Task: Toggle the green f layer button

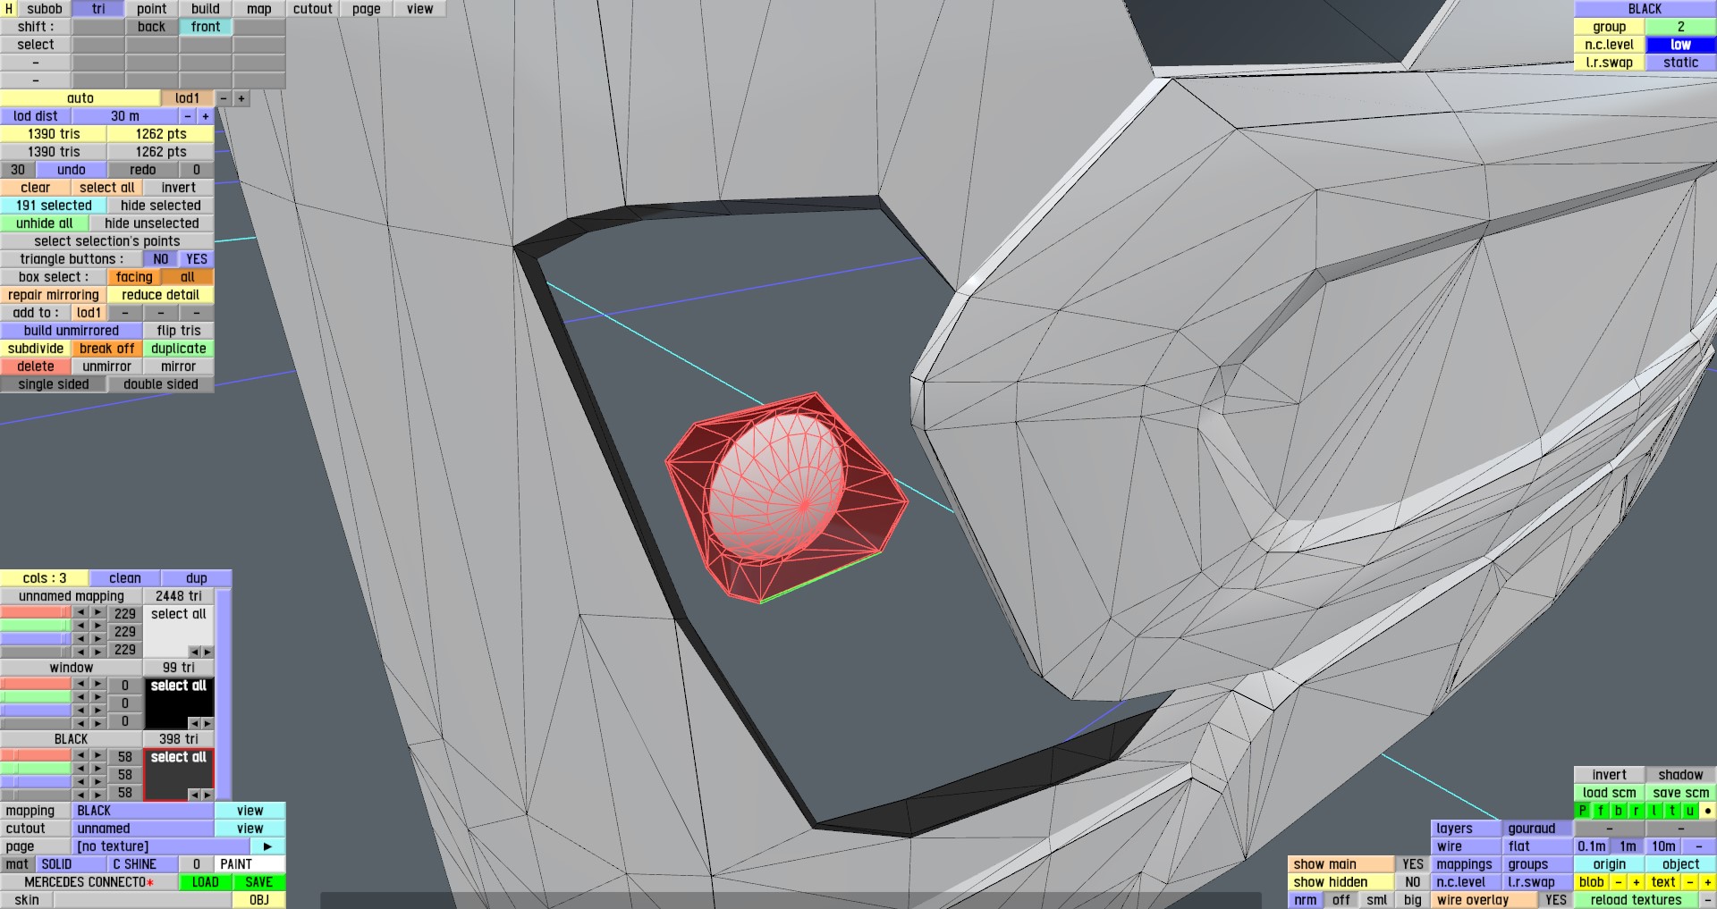Action: (x=1601, y=811)
